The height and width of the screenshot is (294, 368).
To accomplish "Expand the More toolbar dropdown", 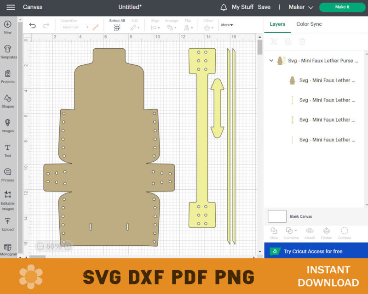I will coord(227,25).
